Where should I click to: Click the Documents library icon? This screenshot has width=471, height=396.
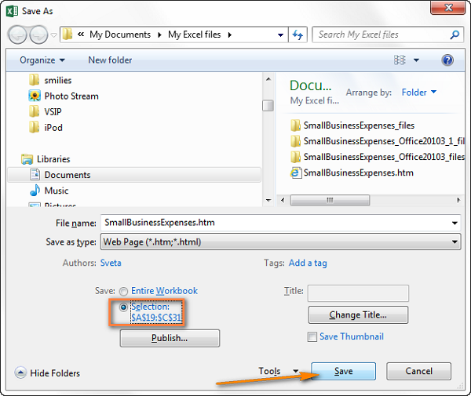35,175
